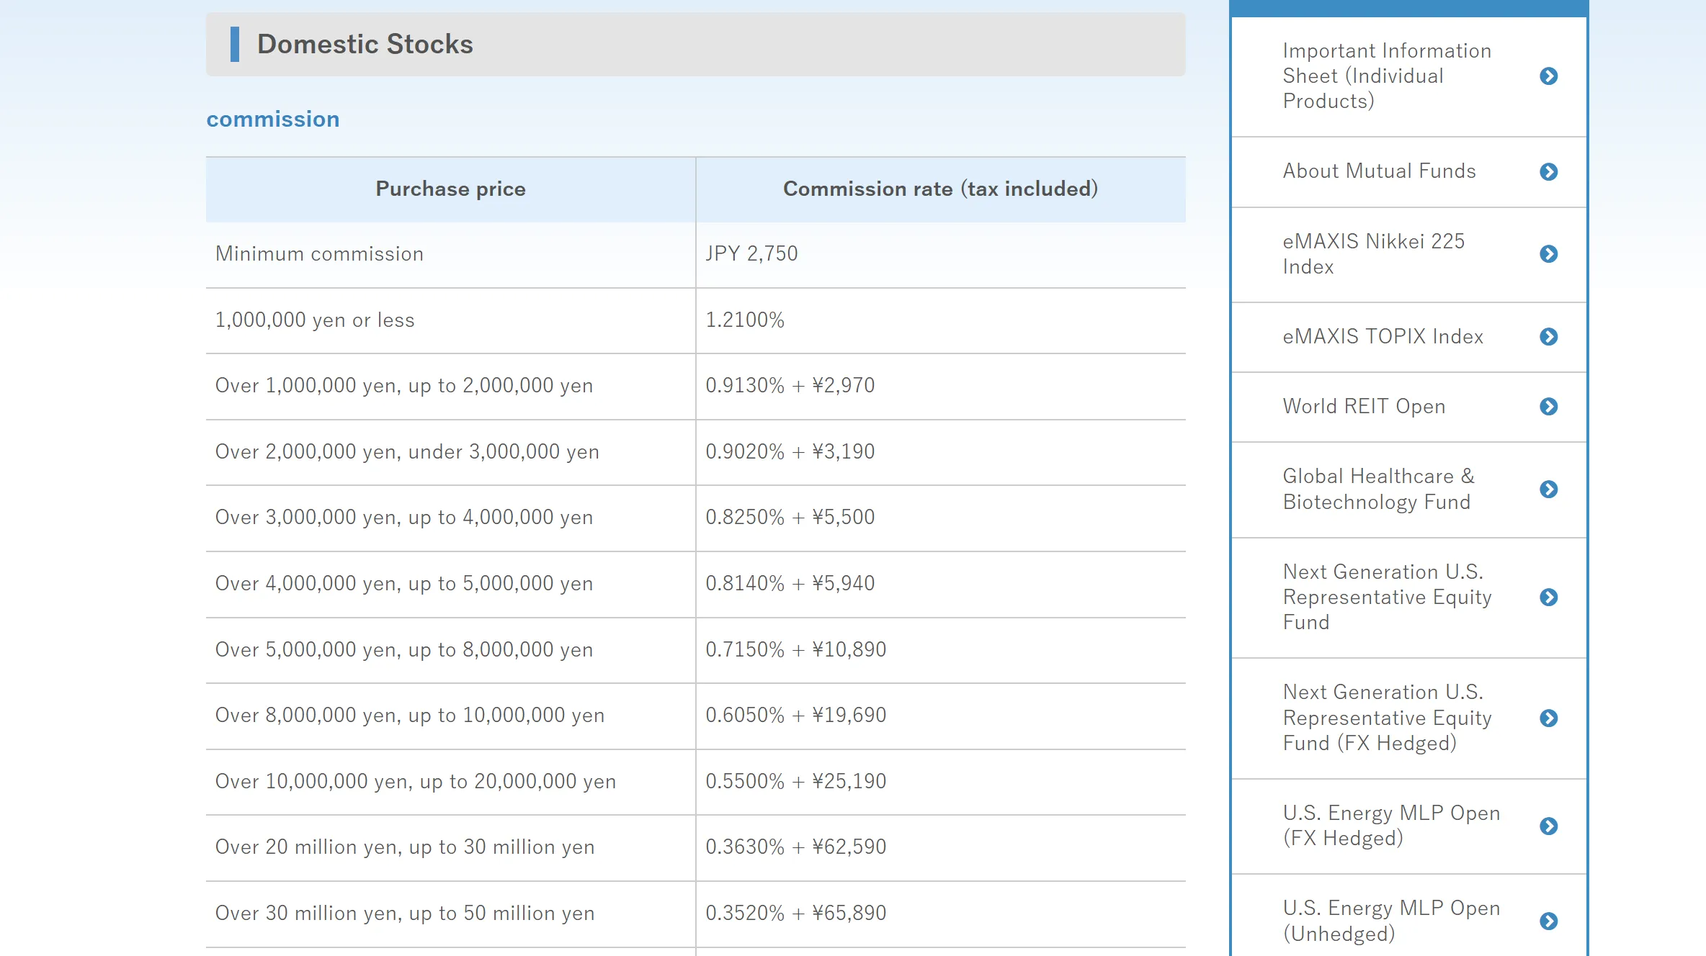This screenshot has width=1706, height=956.
Task: Click Over 3,000,000 yen, up to 4,000,000 yen
Action: tap(404, 518)
